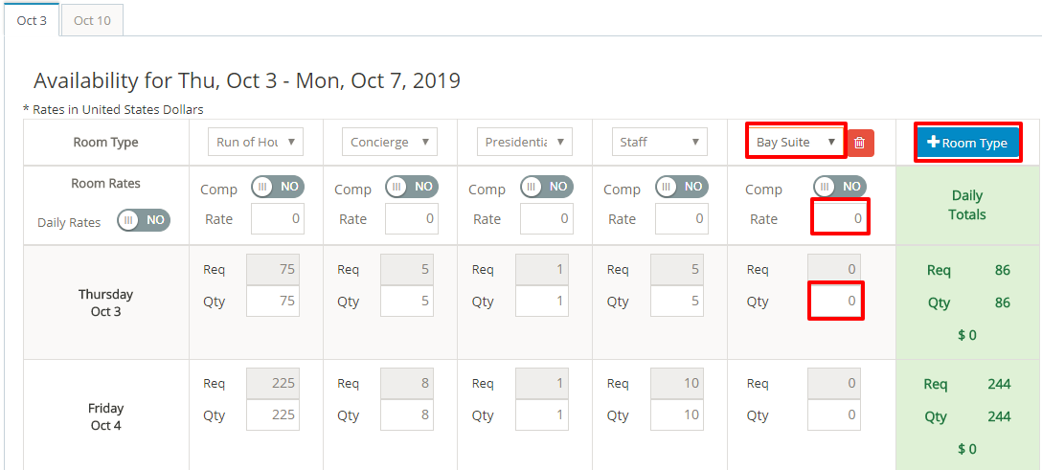This screenshot has height=470, width=1042.
Task: Open the Staff room type dropdown
Action: 659,142
